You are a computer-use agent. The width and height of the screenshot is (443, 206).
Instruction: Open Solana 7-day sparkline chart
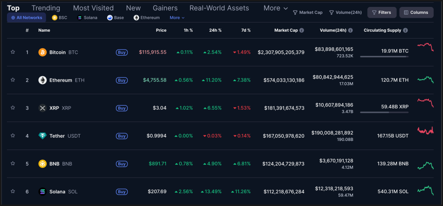pyautogui.click(x=426, y=190)
